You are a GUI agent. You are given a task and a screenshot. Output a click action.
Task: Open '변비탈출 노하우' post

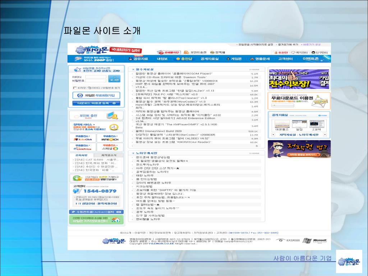click(148, 219)
